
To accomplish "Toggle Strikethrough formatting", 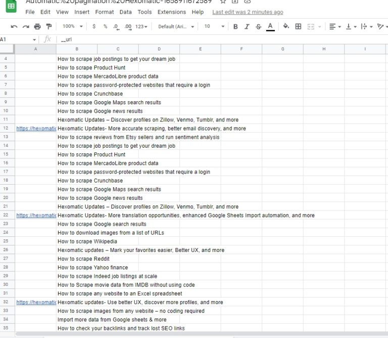I will 258,26.
